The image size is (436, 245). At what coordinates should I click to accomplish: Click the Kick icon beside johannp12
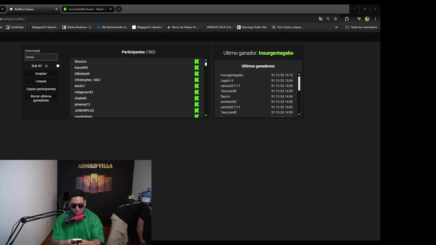pos(197,104)
